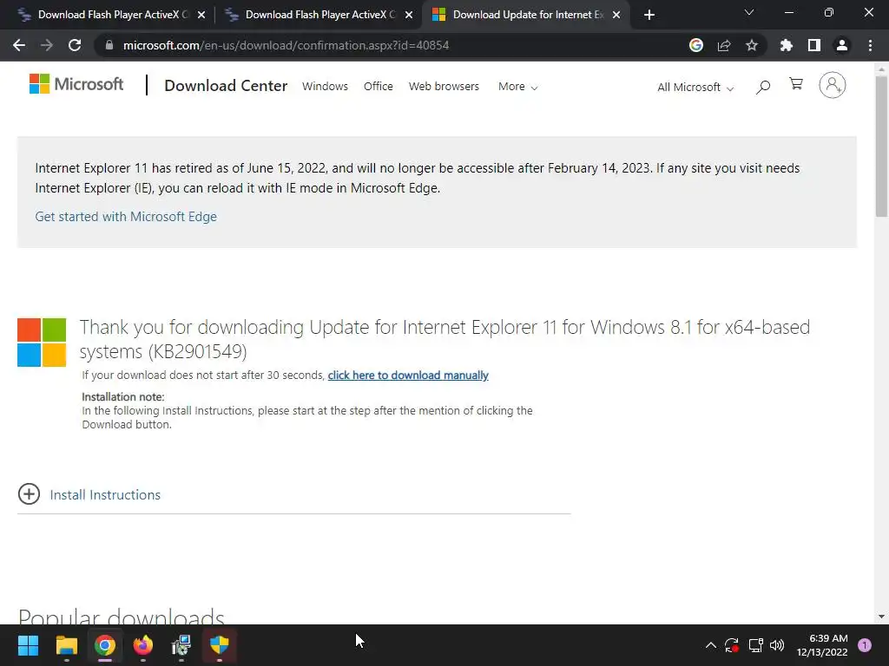The height and width of the screenshot is (666, 889).
Task: Close the first Flash Player tab
Action: [201, 15]
